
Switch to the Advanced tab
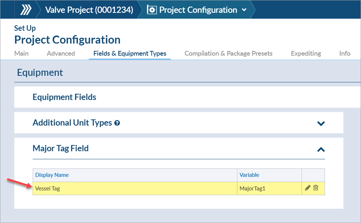pos(61,53)
